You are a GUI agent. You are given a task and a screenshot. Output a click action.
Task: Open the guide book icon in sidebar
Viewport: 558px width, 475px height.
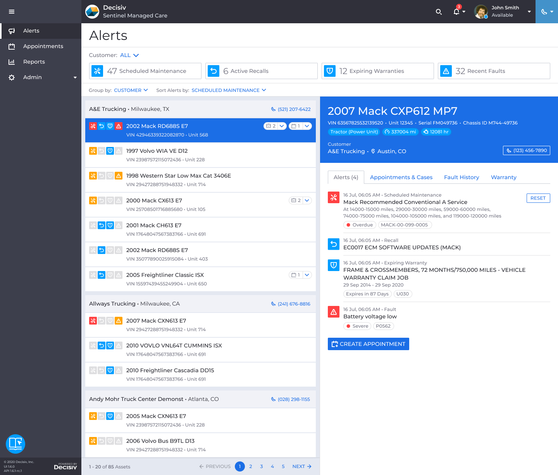pos(15,444)
